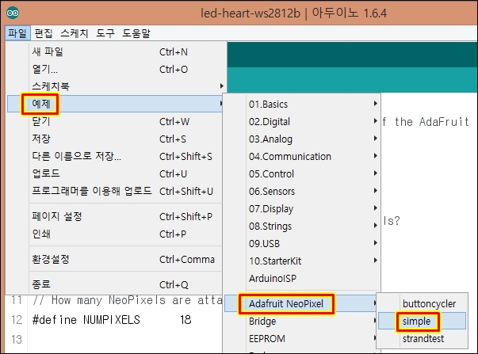This screenshot has height=354, width=478.
Task: Open the 파일 menu
Action: [x=17, y=33]
